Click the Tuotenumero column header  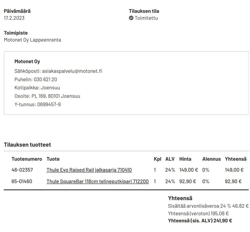click(27, 159)
